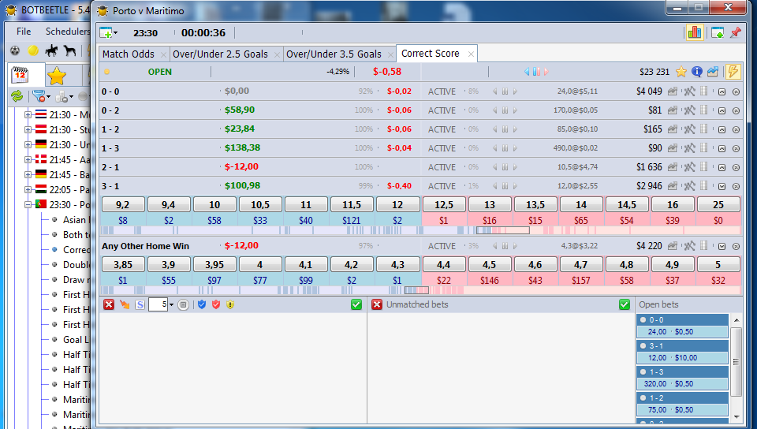The image size is (757, 429).
Task: Select the Correct Score tab
Action: (436, 54)
